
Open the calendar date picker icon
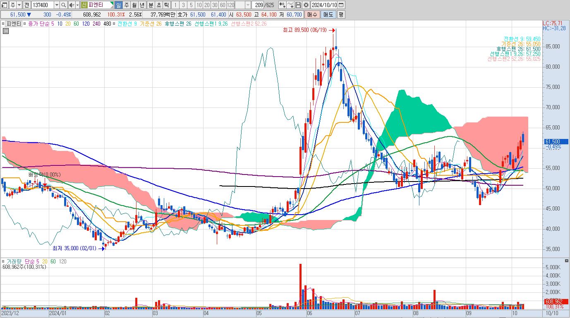tap(341, 5)
